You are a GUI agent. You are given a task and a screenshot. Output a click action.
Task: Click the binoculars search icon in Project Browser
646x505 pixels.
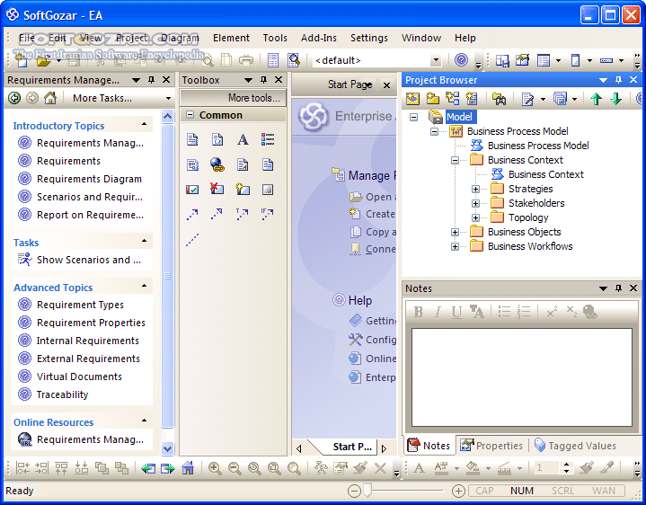tap(498, 99)
